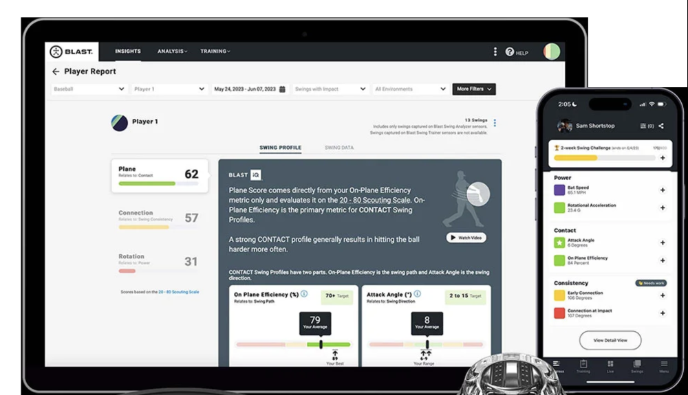The height and width of the screenshot is (395, 688).
Task: Go back using the Player Report arrow
Action: (56, 71)
